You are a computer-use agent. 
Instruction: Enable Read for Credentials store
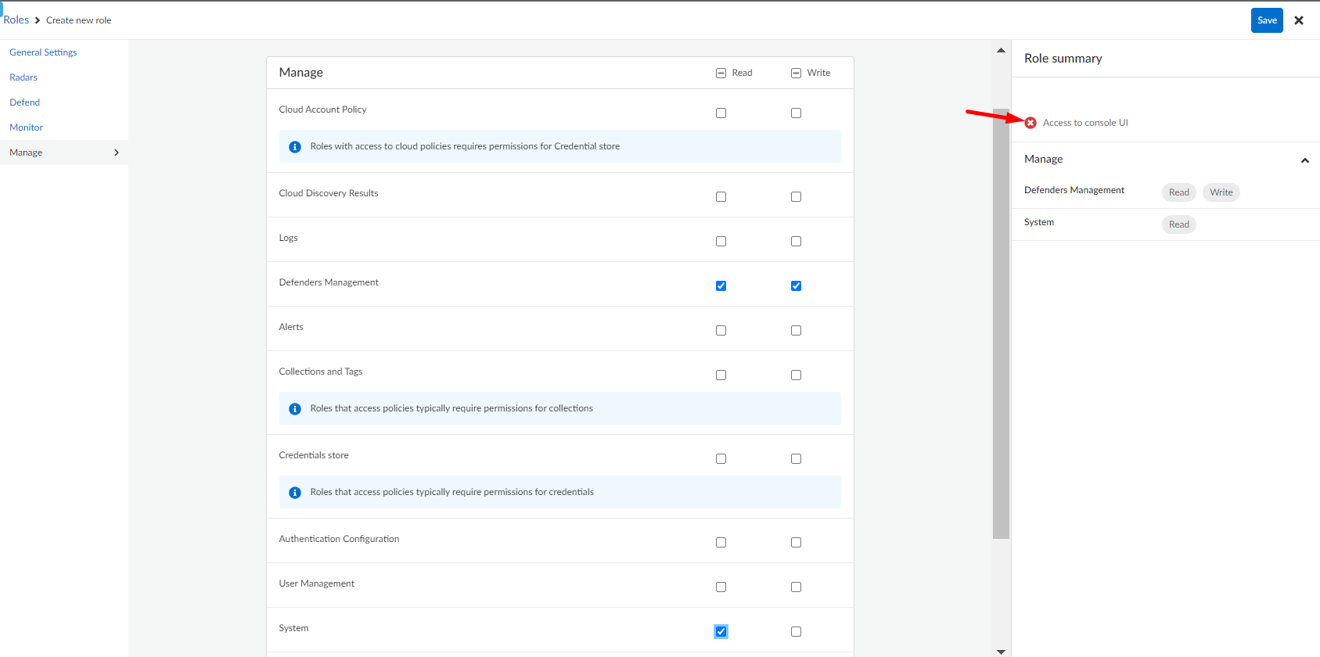coord(721,458)
